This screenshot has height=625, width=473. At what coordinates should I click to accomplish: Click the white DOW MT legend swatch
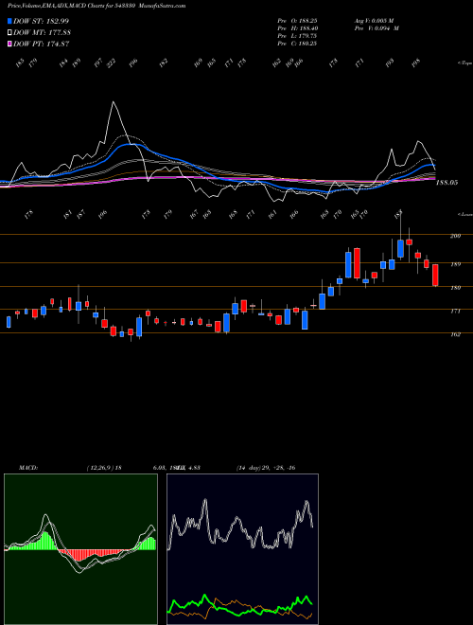(x=9, y=32)
